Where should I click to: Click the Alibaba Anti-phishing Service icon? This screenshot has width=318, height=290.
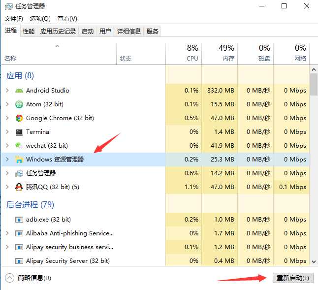[19, 233]
